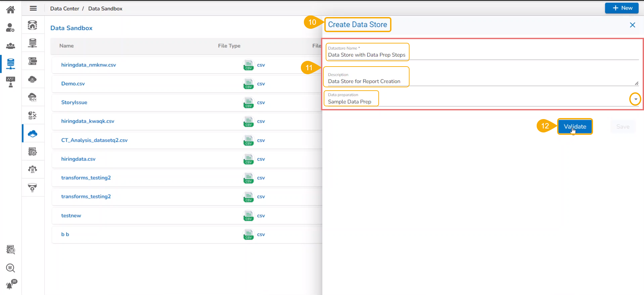Image resolution: width=644 pixels, height=295 pixels.
Task: Close the Create Data Store panel
Action: pos(632,25)
